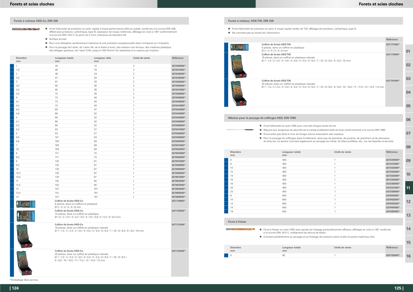Click the diameter value 22 in formwork table

(231, 192)
